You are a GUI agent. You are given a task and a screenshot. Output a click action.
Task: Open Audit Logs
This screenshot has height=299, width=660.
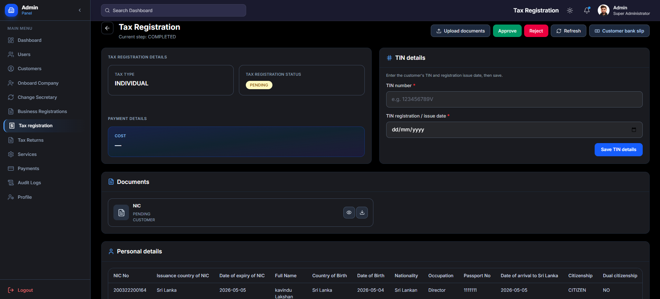pos(45,183)
